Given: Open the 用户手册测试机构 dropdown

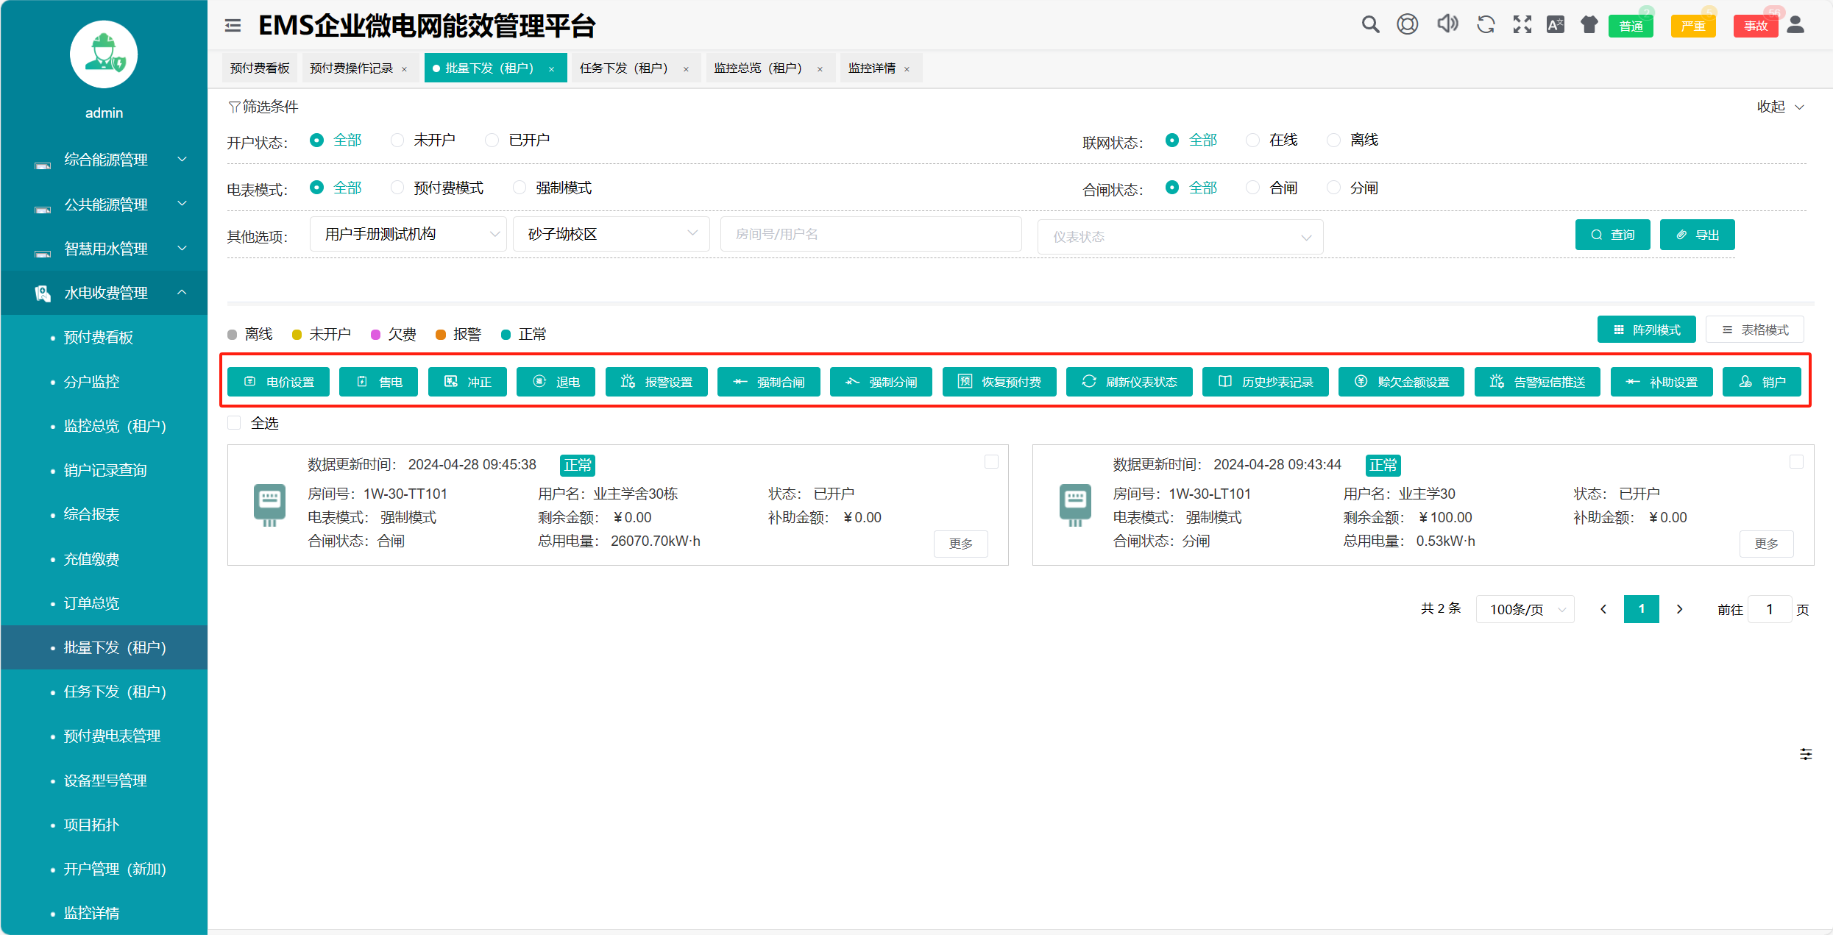Looking at the screenshot, I should pos(408,234).
